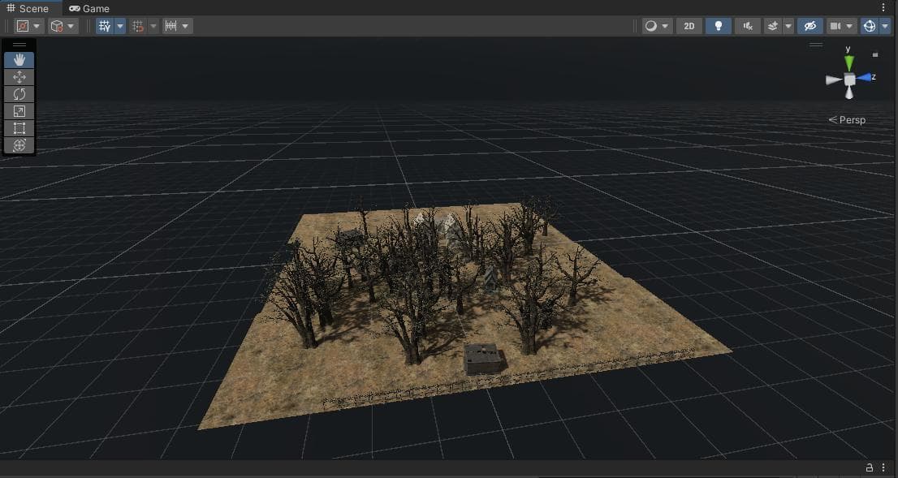This screenshot has height=478, width=898.
Task: Toggle scene visibility eye icon
Action: (809, 26)
